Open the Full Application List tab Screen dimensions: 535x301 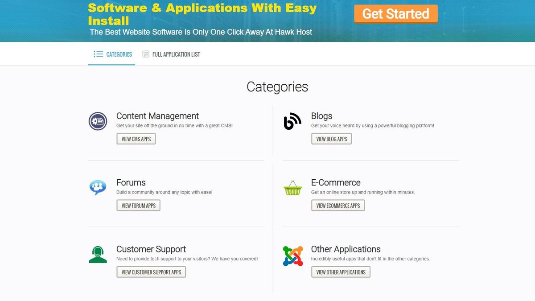tap(176, 54)
